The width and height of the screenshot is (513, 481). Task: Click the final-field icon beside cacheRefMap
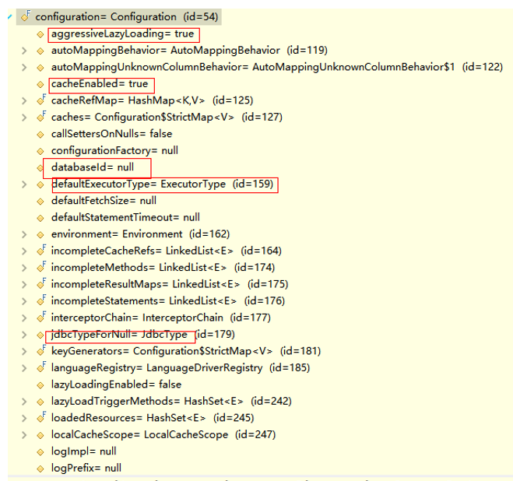(x=41, y=100)
